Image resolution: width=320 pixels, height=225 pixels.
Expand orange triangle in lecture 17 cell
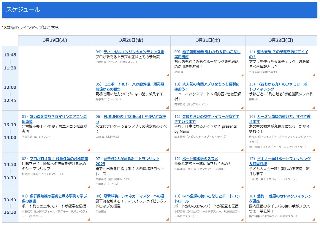coord(314,187)
